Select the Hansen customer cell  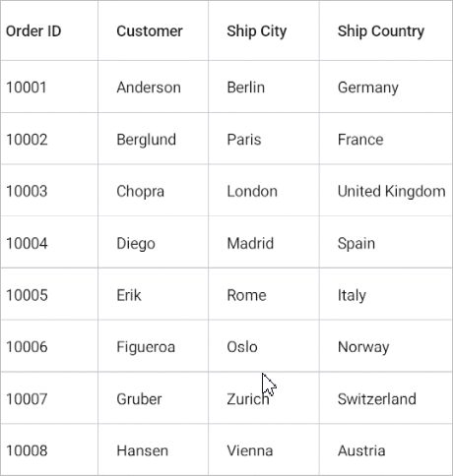click(x=153, y=449)
